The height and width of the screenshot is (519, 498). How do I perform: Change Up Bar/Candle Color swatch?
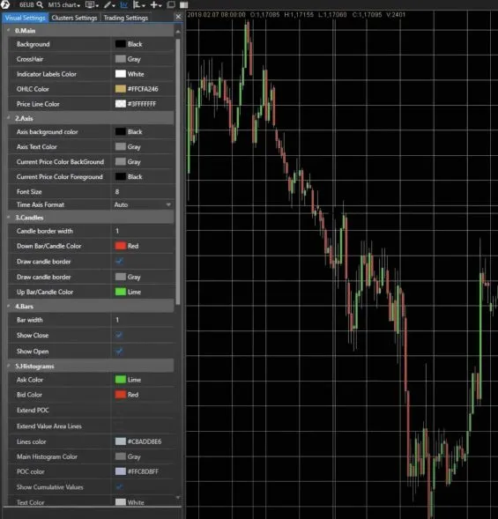pyautogui.click(x=120, y=292)
